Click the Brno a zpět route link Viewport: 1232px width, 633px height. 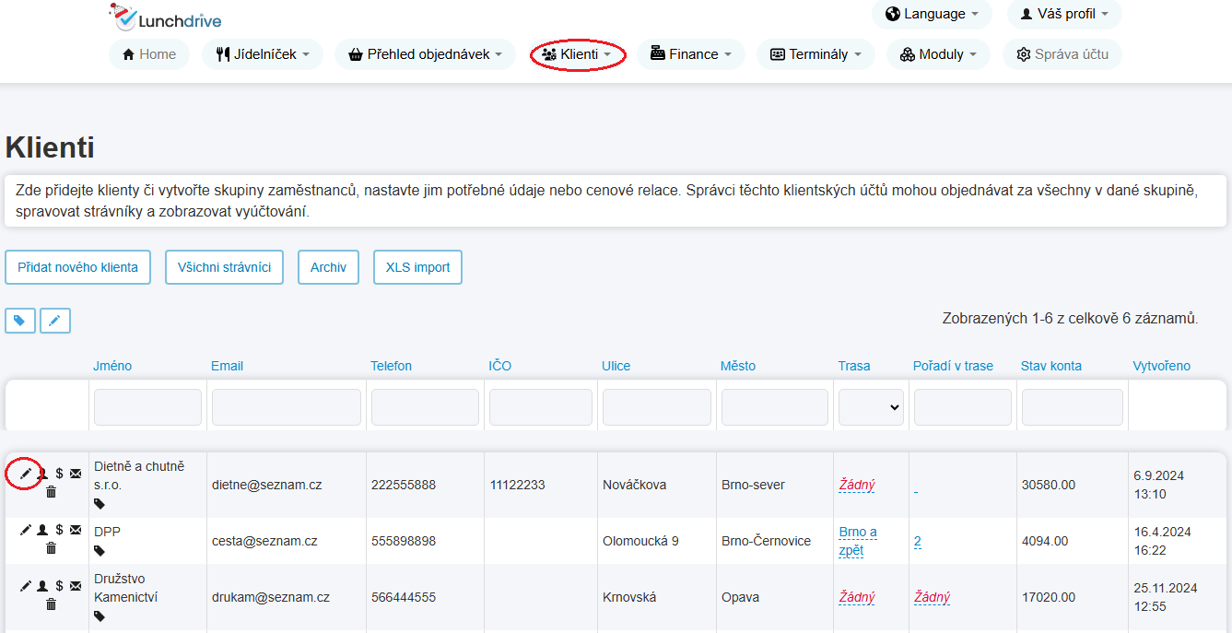(858, 541)
